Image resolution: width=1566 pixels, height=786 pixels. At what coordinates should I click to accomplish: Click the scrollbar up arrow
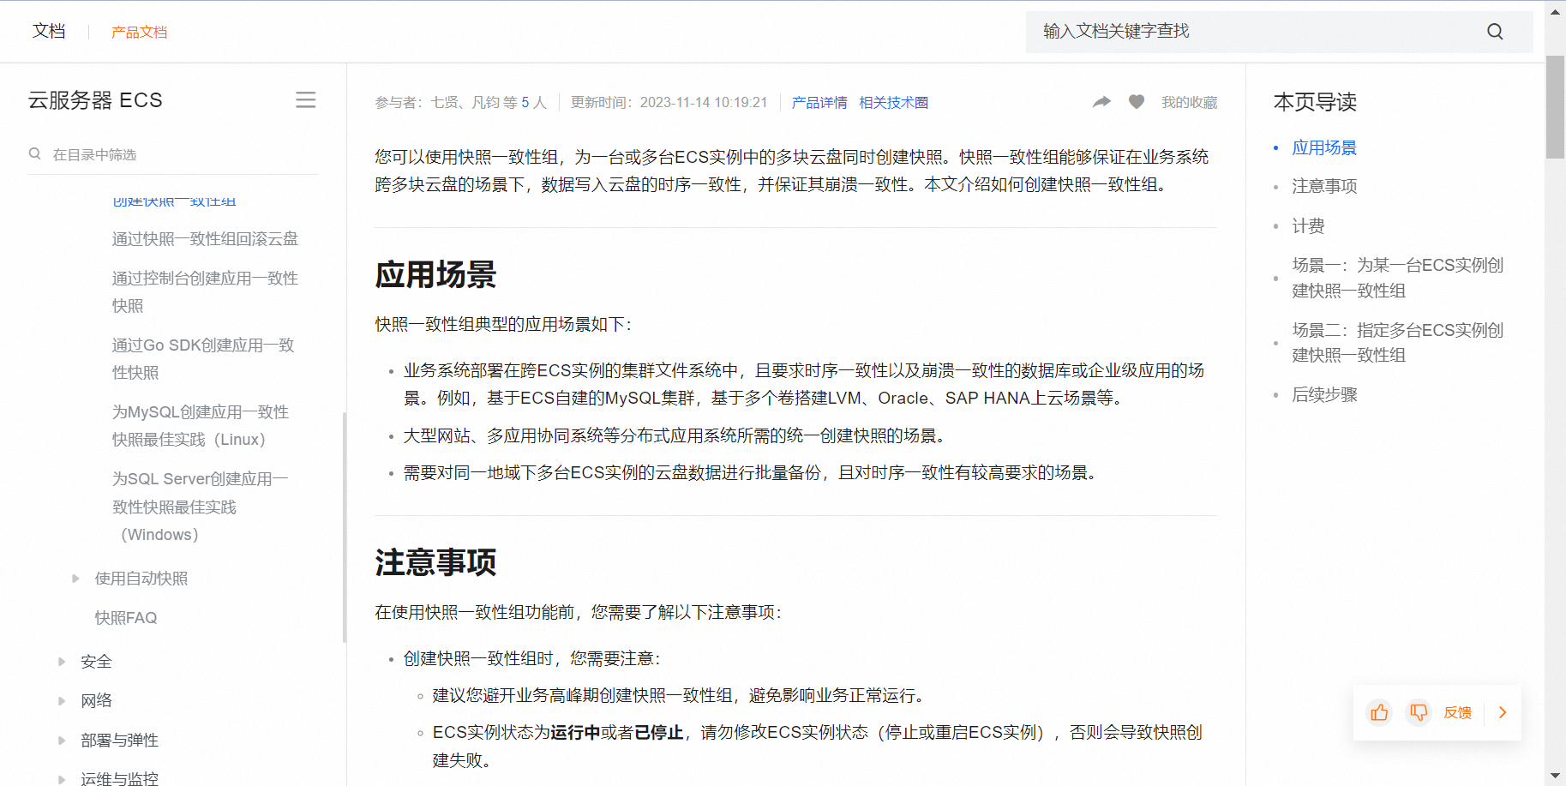click(1555, 12)
